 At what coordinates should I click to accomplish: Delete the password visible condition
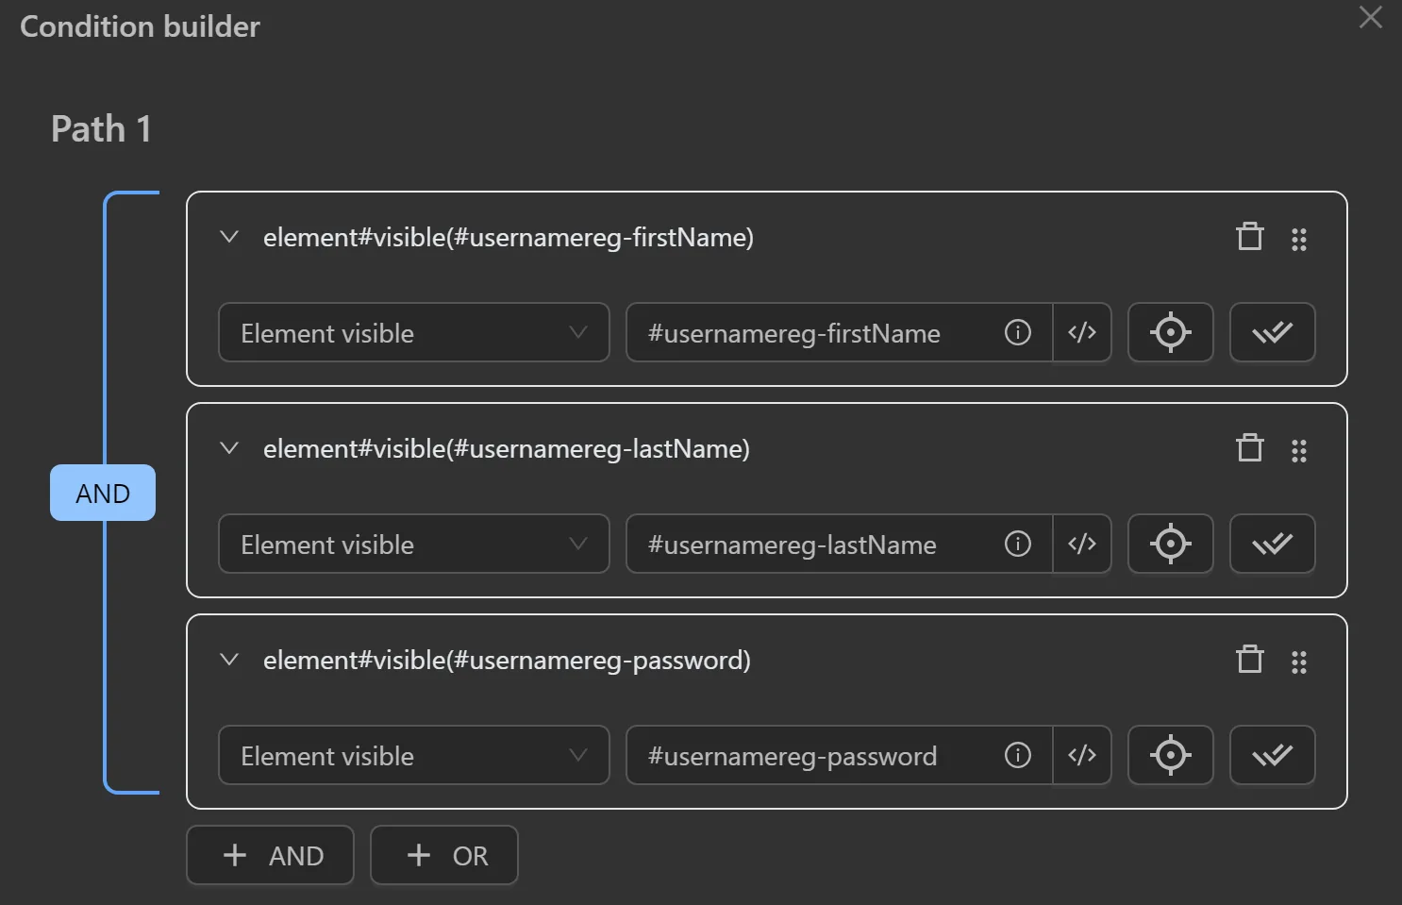[x=1249, y=660]
